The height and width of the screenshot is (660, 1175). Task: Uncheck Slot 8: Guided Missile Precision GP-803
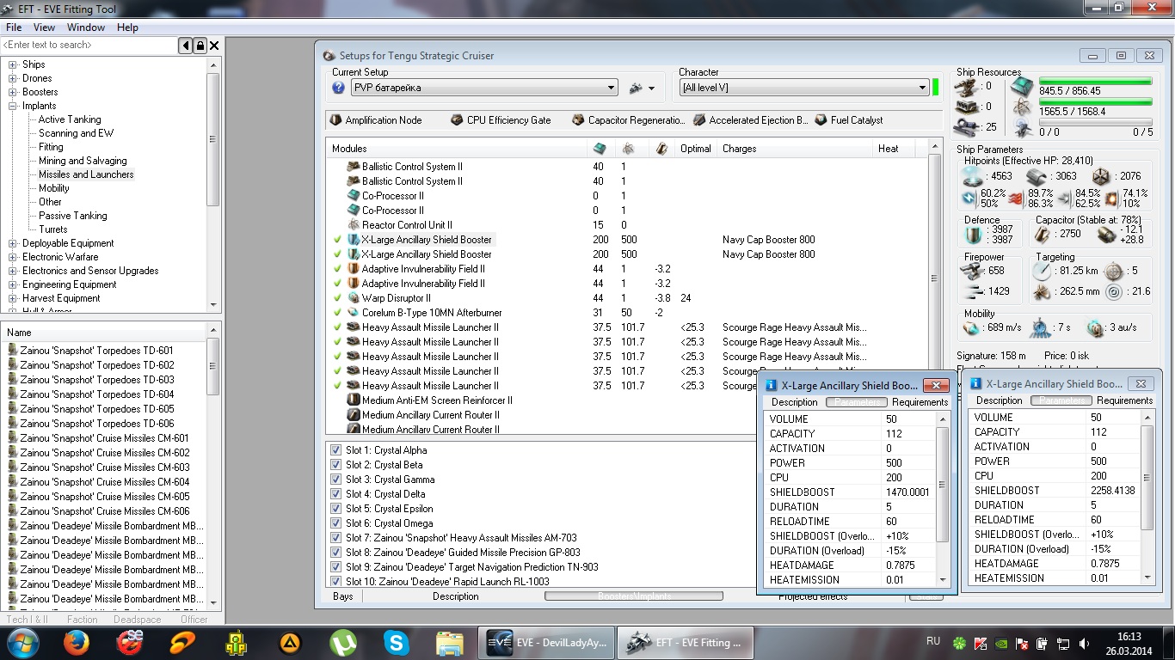click(x=335, y=553)
